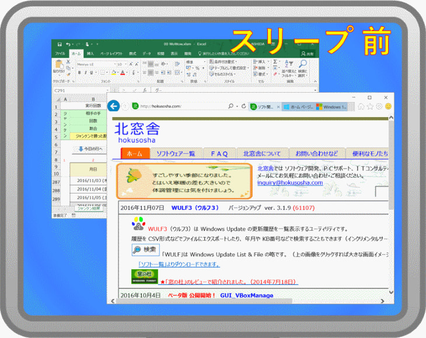This screenshot has height=338, width=426.
Task: Open the テーブルとして書式設定 dropdown
Action: (x=229, y=68)
